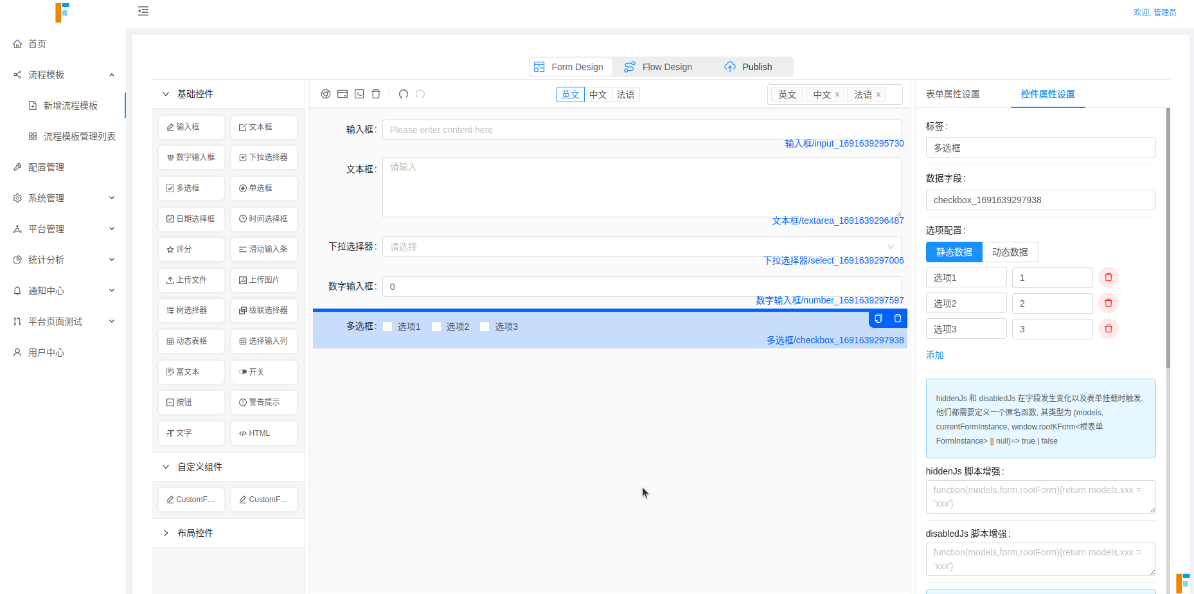Open 下拉选择器 dropdown in form canvas
Image resolution: width=1194 pixels, height=594 pixels.
642,247
